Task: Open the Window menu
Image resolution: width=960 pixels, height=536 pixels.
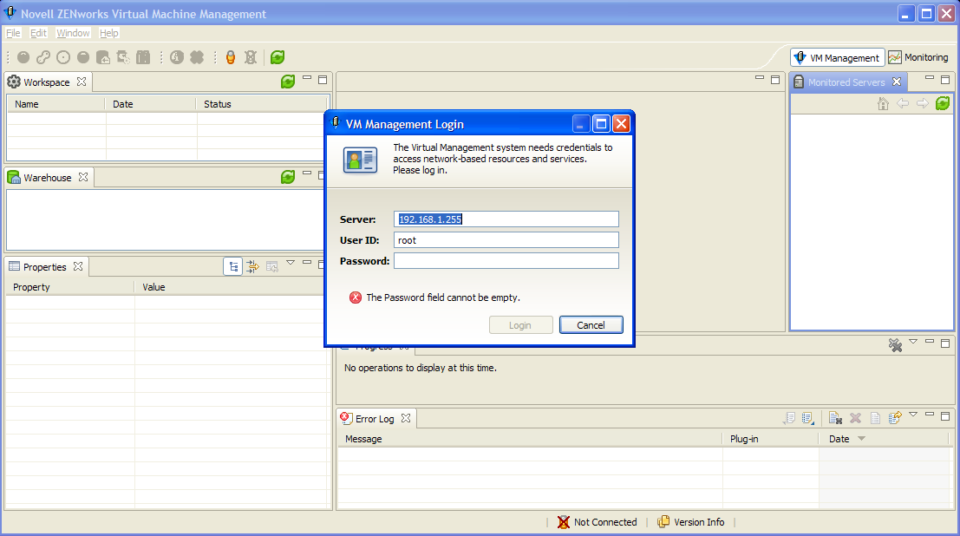Action: click(x=73, y=32)
